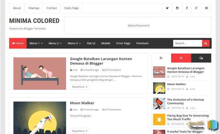
Task: Click the large Moon Walker post image
Action: pos(40,118)
